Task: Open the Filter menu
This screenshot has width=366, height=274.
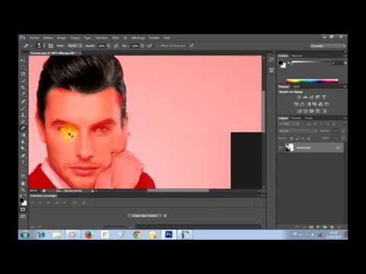Action: [x=116, y=38]
